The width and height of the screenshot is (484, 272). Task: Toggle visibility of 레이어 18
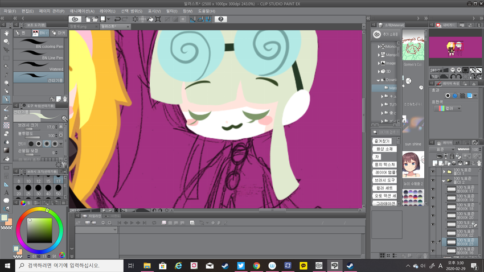coord(433,207)
